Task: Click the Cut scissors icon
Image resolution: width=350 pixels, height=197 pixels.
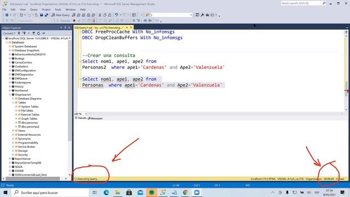Action: point(100,15)
